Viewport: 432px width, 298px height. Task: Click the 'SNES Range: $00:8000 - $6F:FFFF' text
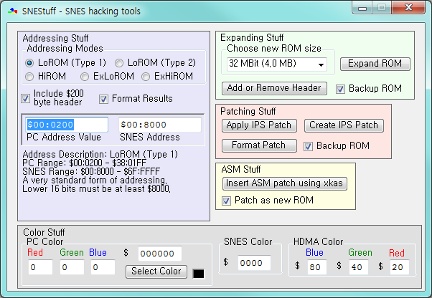pyautogui.click(x=91, y=171)
